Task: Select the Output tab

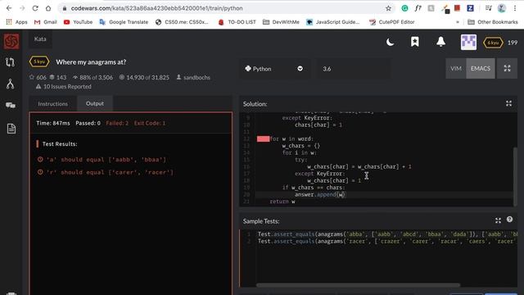Action: pyautogui.click(x=95, y=103)
